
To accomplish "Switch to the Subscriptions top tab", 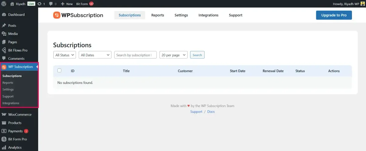I will [x=130, y=15].
